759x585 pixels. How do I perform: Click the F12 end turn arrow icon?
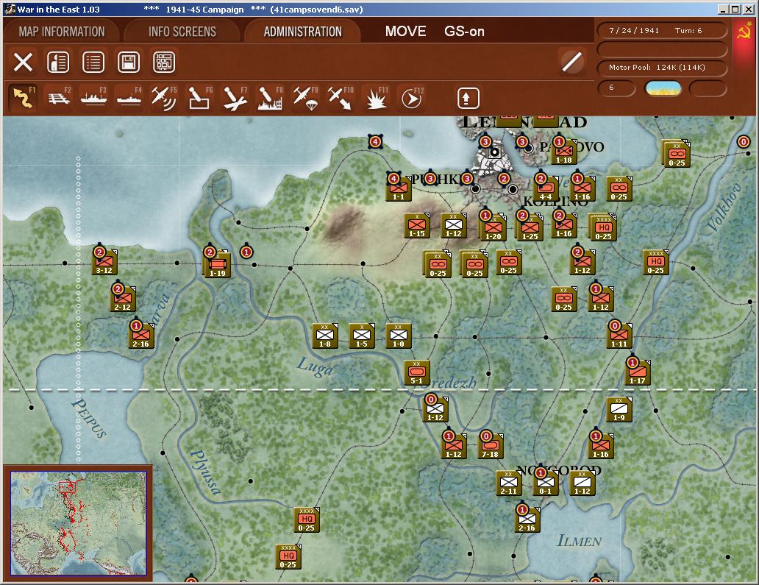point(411,97)
